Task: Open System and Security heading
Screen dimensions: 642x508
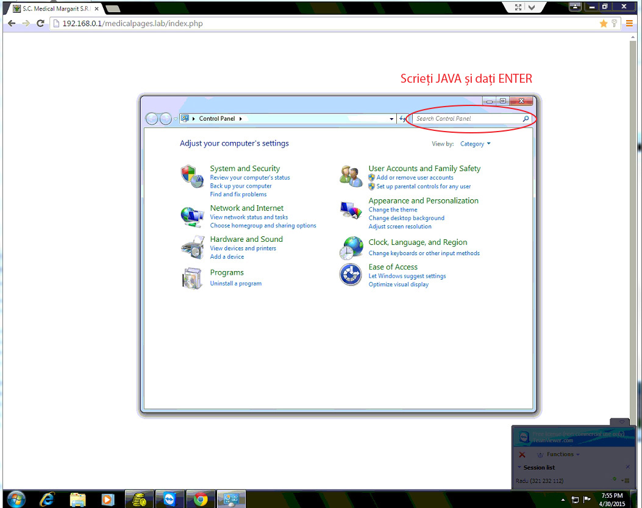Action: coord(245,169)
